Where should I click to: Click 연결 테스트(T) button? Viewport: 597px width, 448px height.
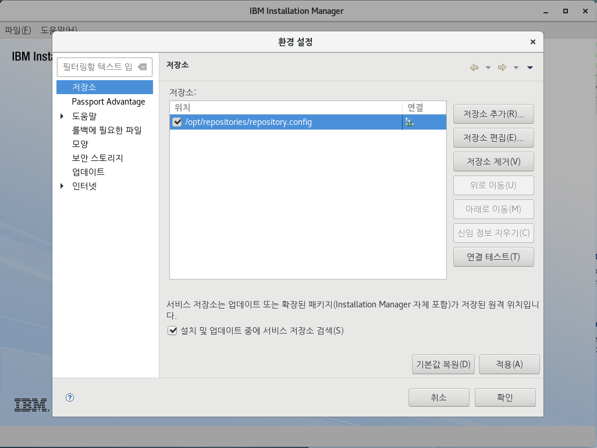tap(493, 257)
